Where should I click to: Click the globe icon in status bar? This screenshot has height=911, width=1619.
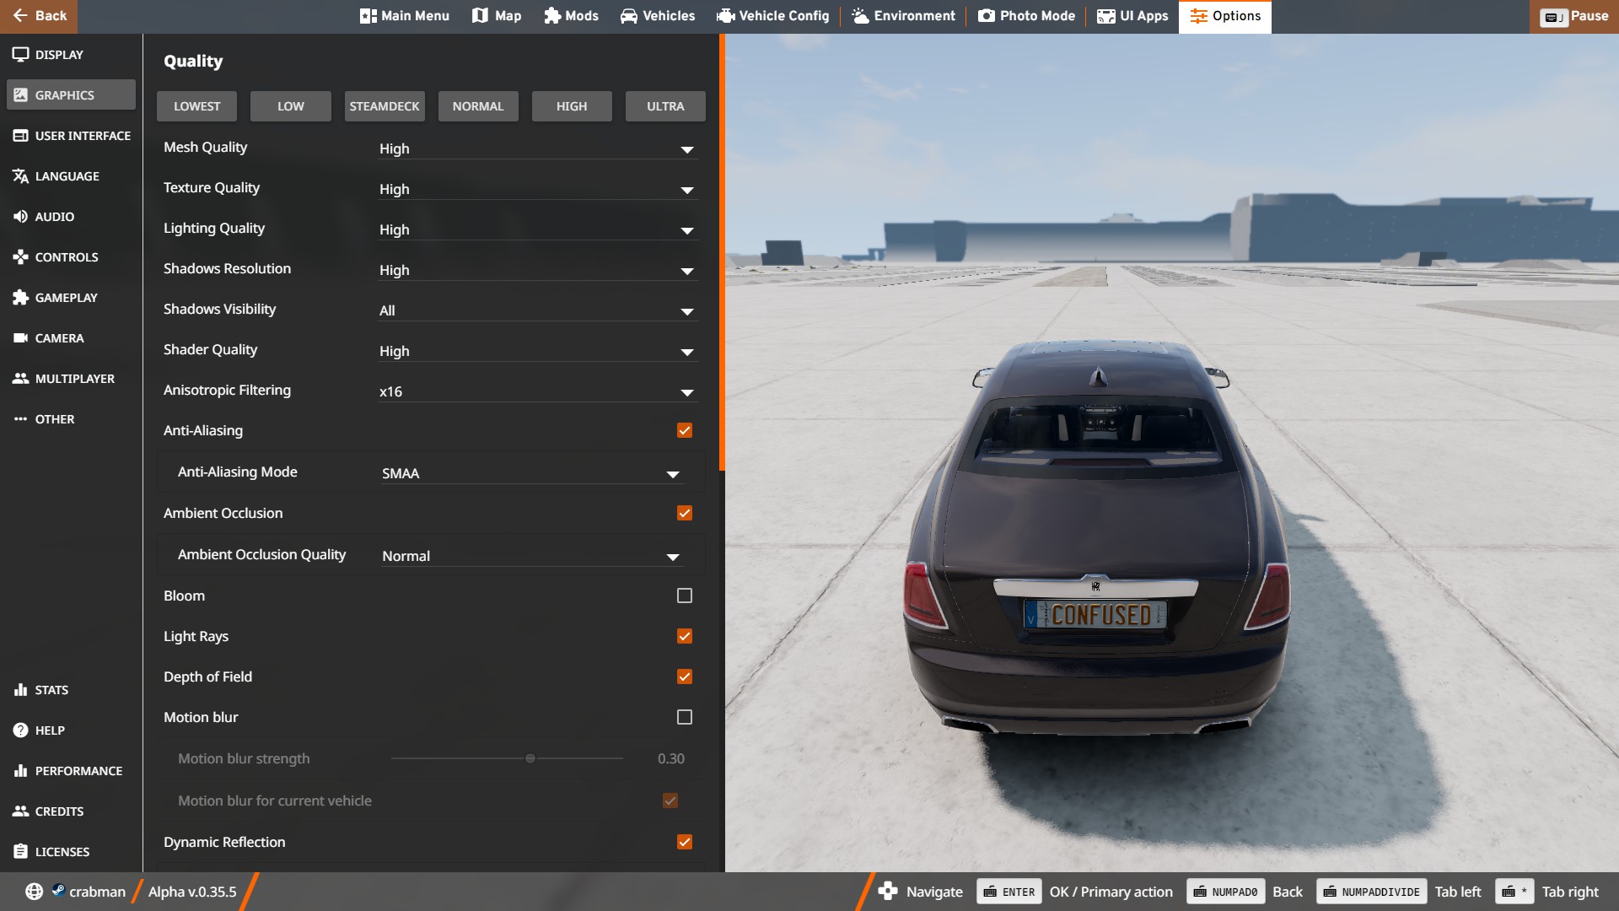pyautogui.click(x=34, y=892)
